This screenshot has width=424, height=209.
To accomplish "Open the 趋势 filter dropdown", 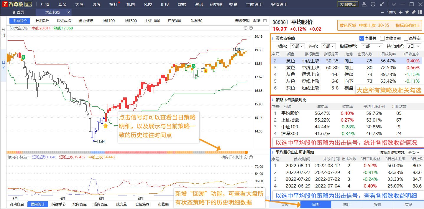I will [328, 46].
